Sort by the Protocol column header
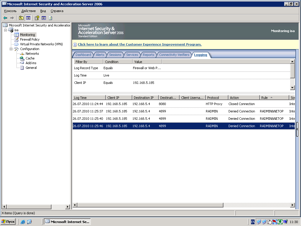Image resolution: width=301 pixels, height=226 pixels. coord(217,98)
